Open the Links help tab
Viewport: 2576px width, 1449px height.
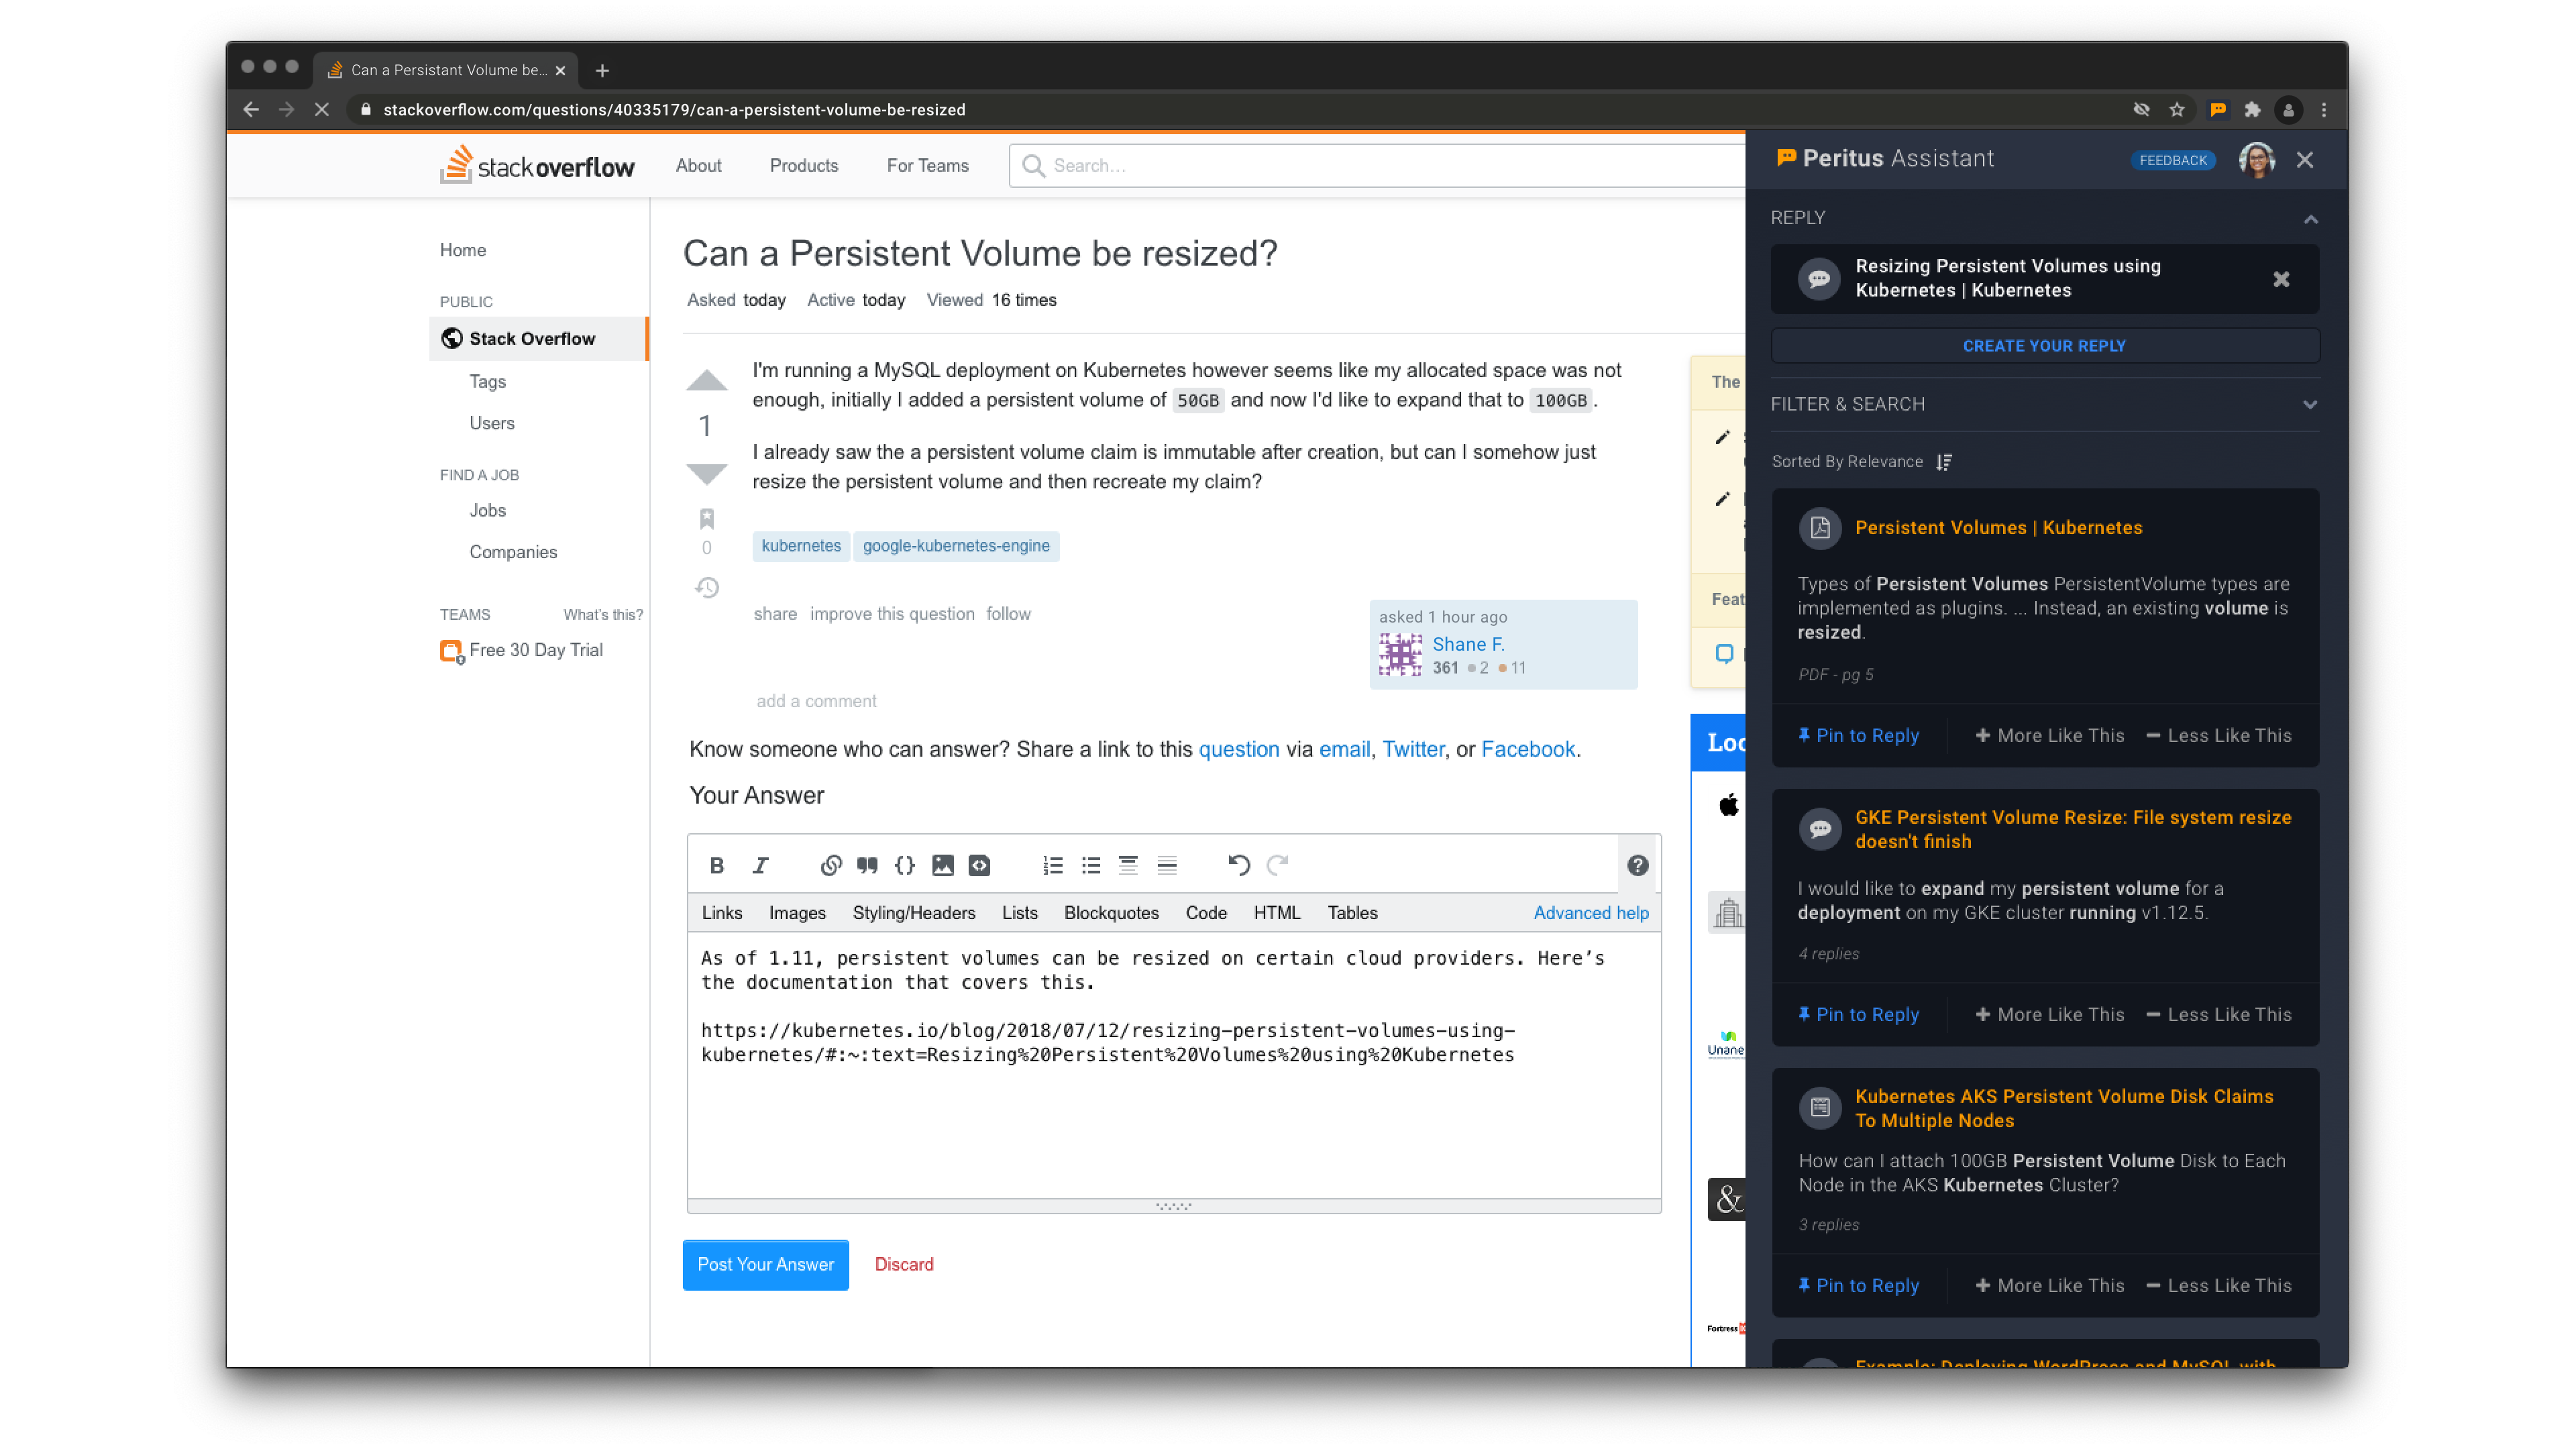tap(721, 913)
